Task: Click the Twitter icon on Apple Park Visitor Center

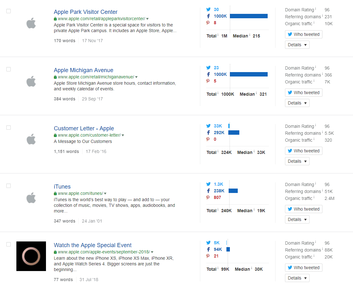Action: coord(208,9)
